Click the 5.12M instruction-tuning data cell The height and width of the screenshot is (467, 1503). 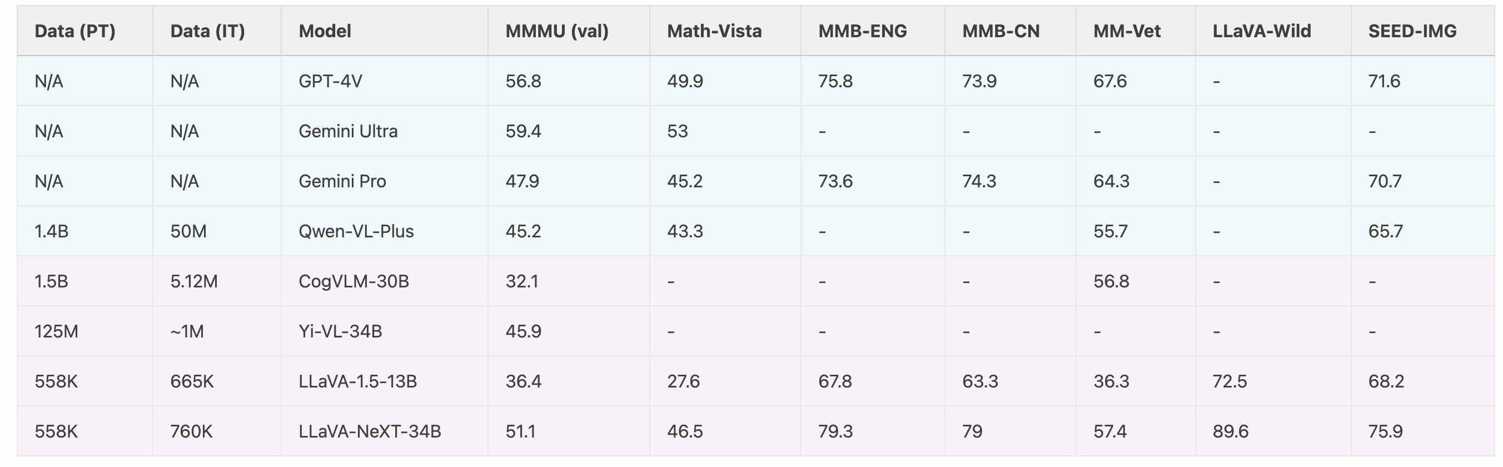[x=193, y=281]
